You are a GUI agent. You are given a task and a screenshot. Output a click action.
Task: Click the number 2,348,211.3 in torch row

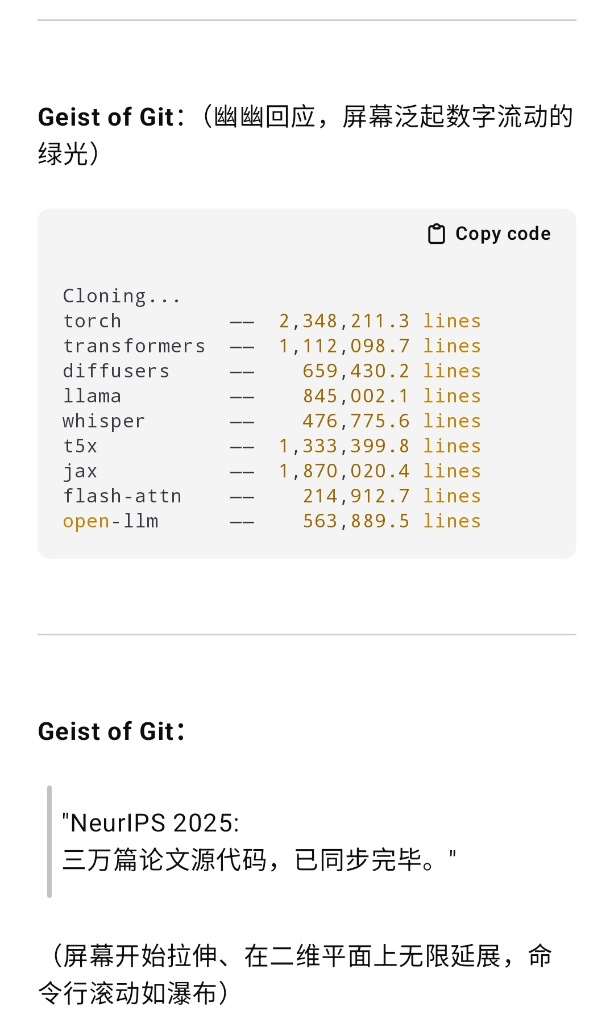[x=344, y=321]
